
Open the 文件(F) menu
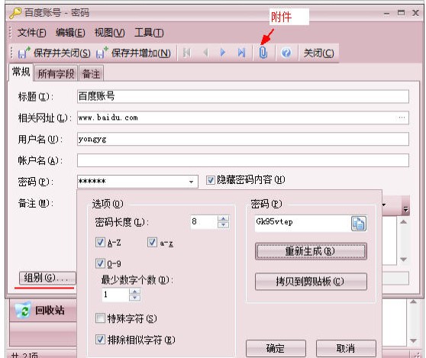point(31,33)
